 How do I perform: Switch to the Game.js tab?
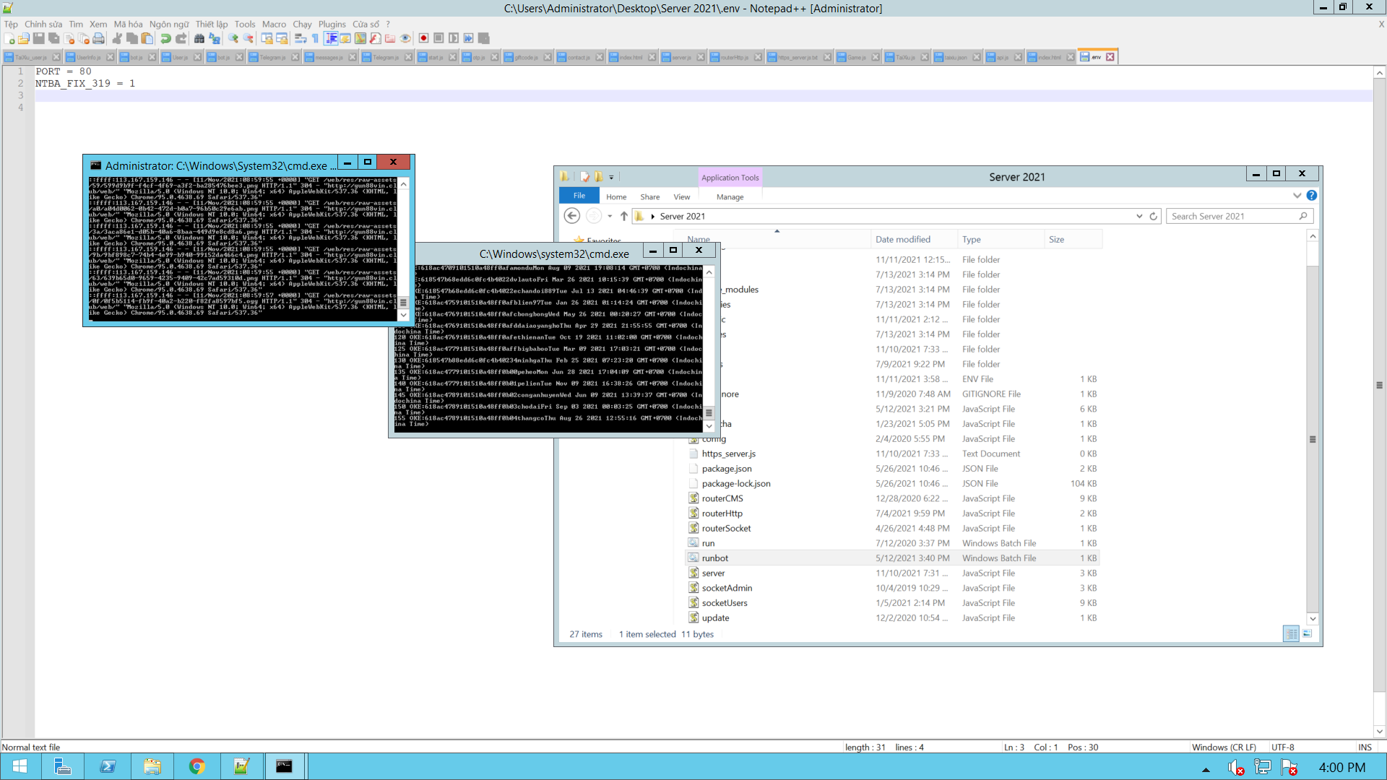(857, 57)
